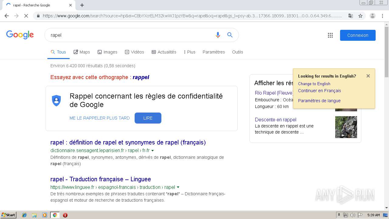The width and height of the screenshot is (389, 219).
Task: Stop loading the page
Action: click(26, 16)
